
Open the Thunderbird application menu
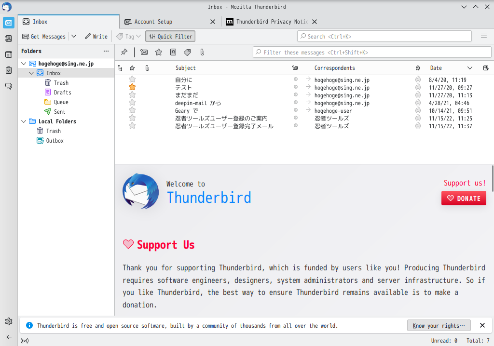point(484,36)
